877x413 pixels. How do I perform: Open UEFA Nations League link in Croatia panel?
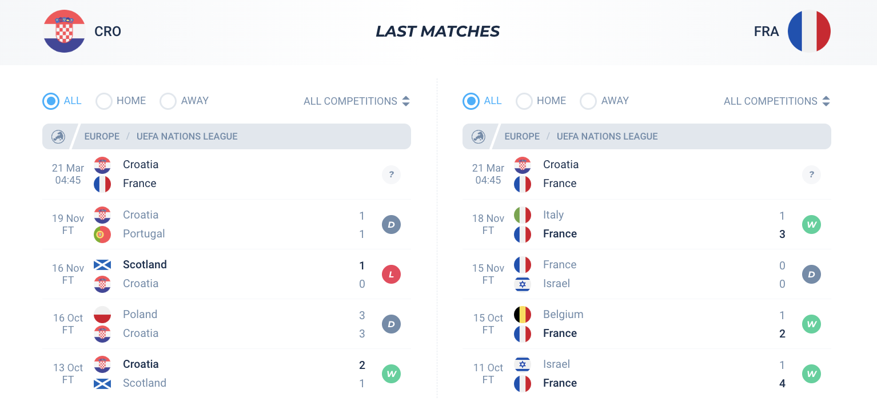[187, 137]
